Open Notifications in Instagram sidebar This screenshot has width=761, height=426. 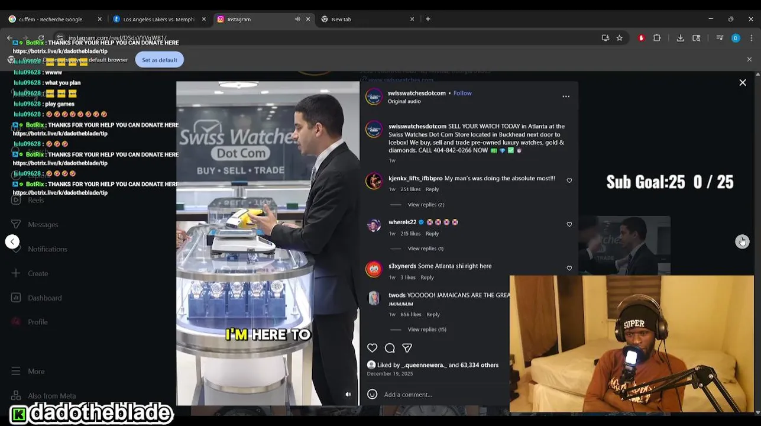point(40,249)
